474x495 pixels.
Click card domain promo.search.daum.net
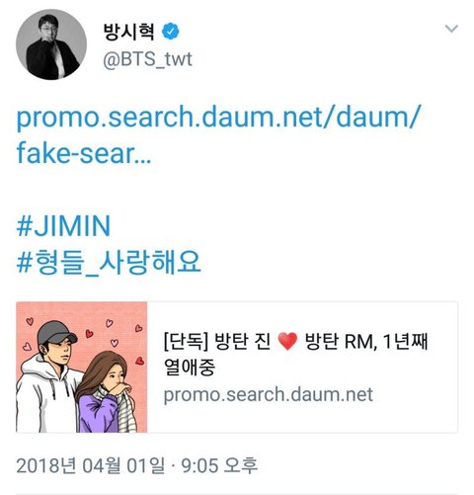[x=269, y=394]
